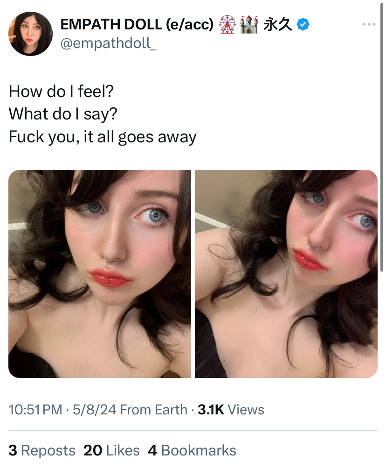The height and width of the screenshot is (469, 386).
Task: Click the 10:51 PM timestamp
Action: click(35, 409)
